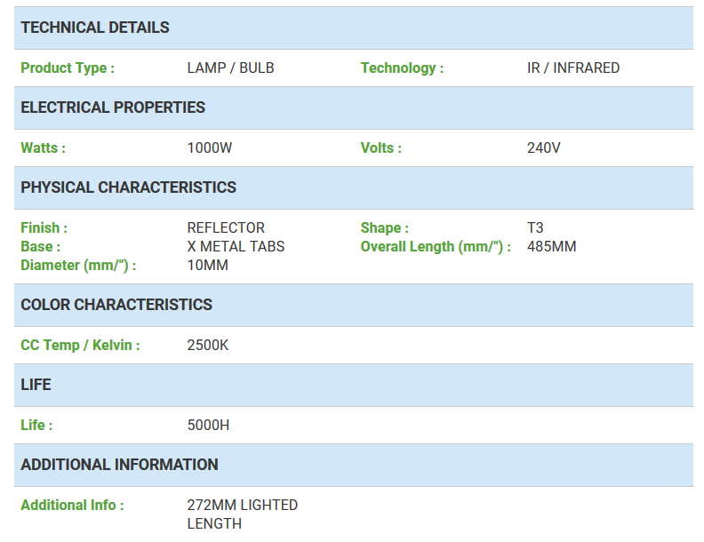Select the 2500K color temperature value
Screen dimensions: 704x542
point(208,345)
